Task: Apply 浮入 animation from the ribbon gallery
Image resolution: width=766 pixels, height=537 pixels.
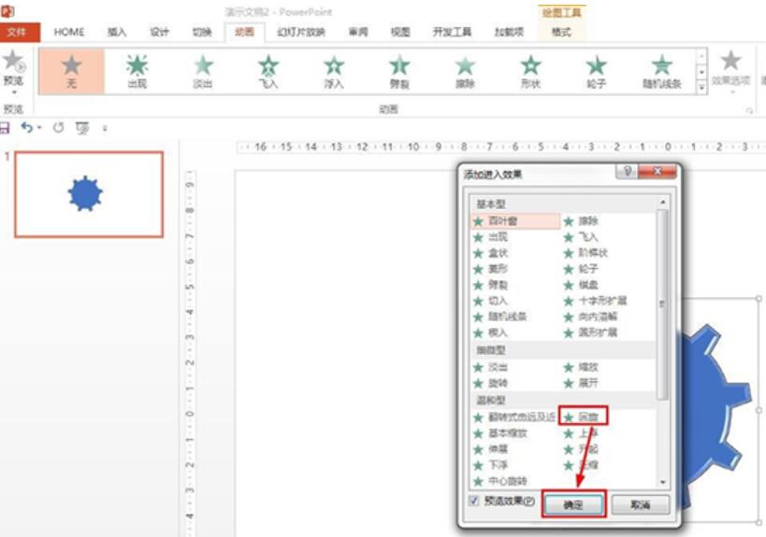Action: (334, 71)
